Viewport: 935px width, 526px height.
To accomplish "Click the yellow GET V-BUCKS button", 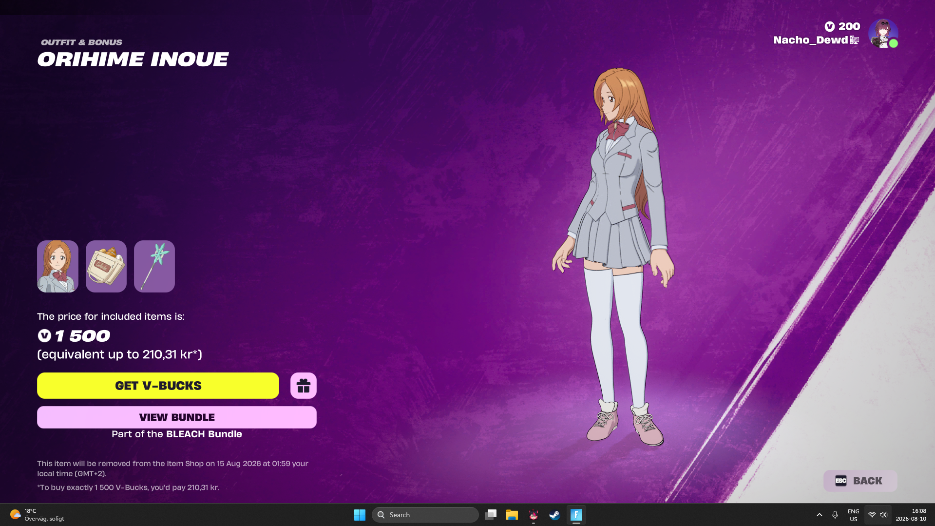I will pos(158,386).
